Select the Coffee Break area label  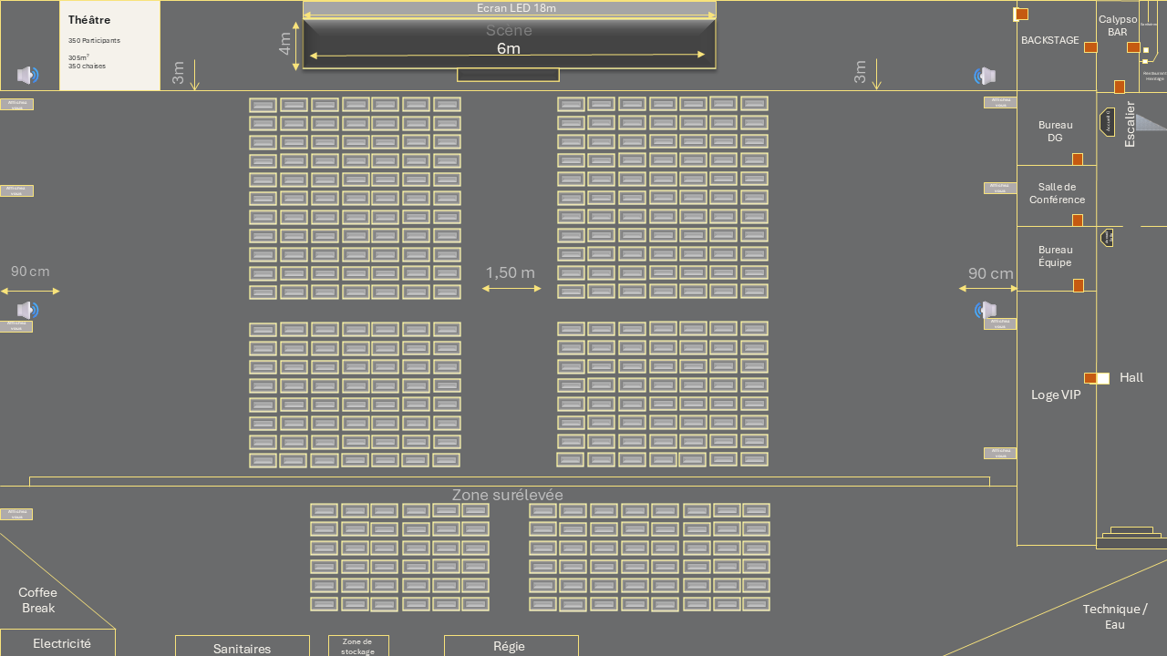pos(38,600)
